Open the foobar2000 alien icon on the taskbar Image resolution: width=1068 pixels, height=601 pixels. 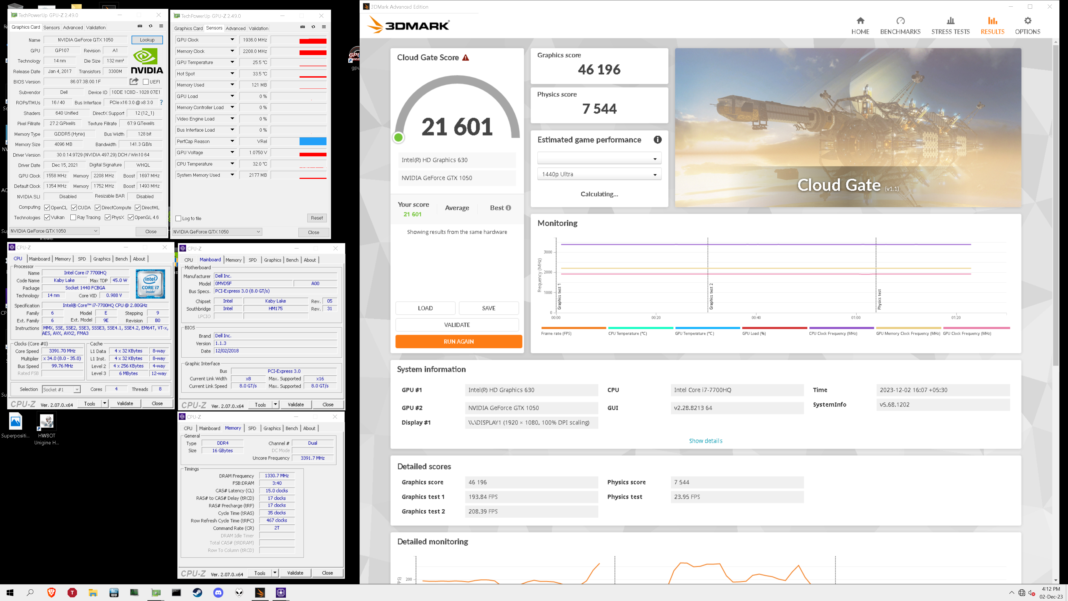coord(239,592)
